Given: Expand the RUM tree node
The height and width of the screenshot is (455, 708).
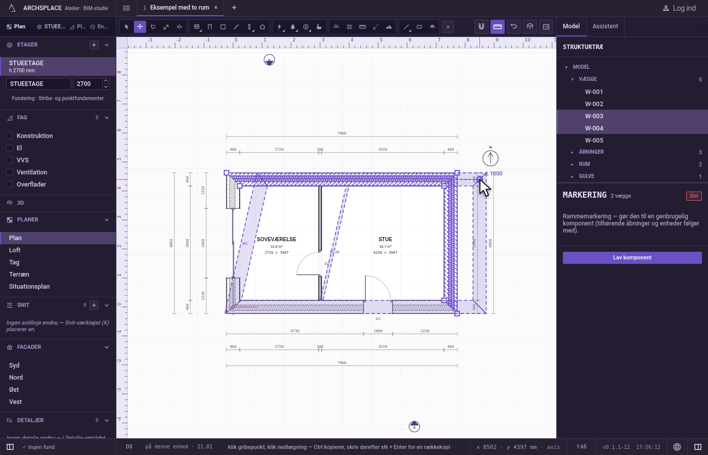Looking at the screenshot, I should click(x=572, y=164).
